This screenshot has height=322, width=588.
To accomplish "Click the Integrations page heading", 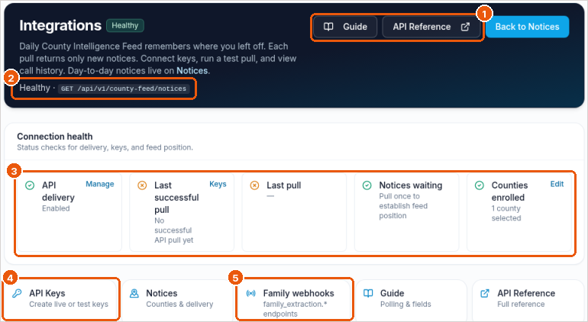I will tap(60, 25).
